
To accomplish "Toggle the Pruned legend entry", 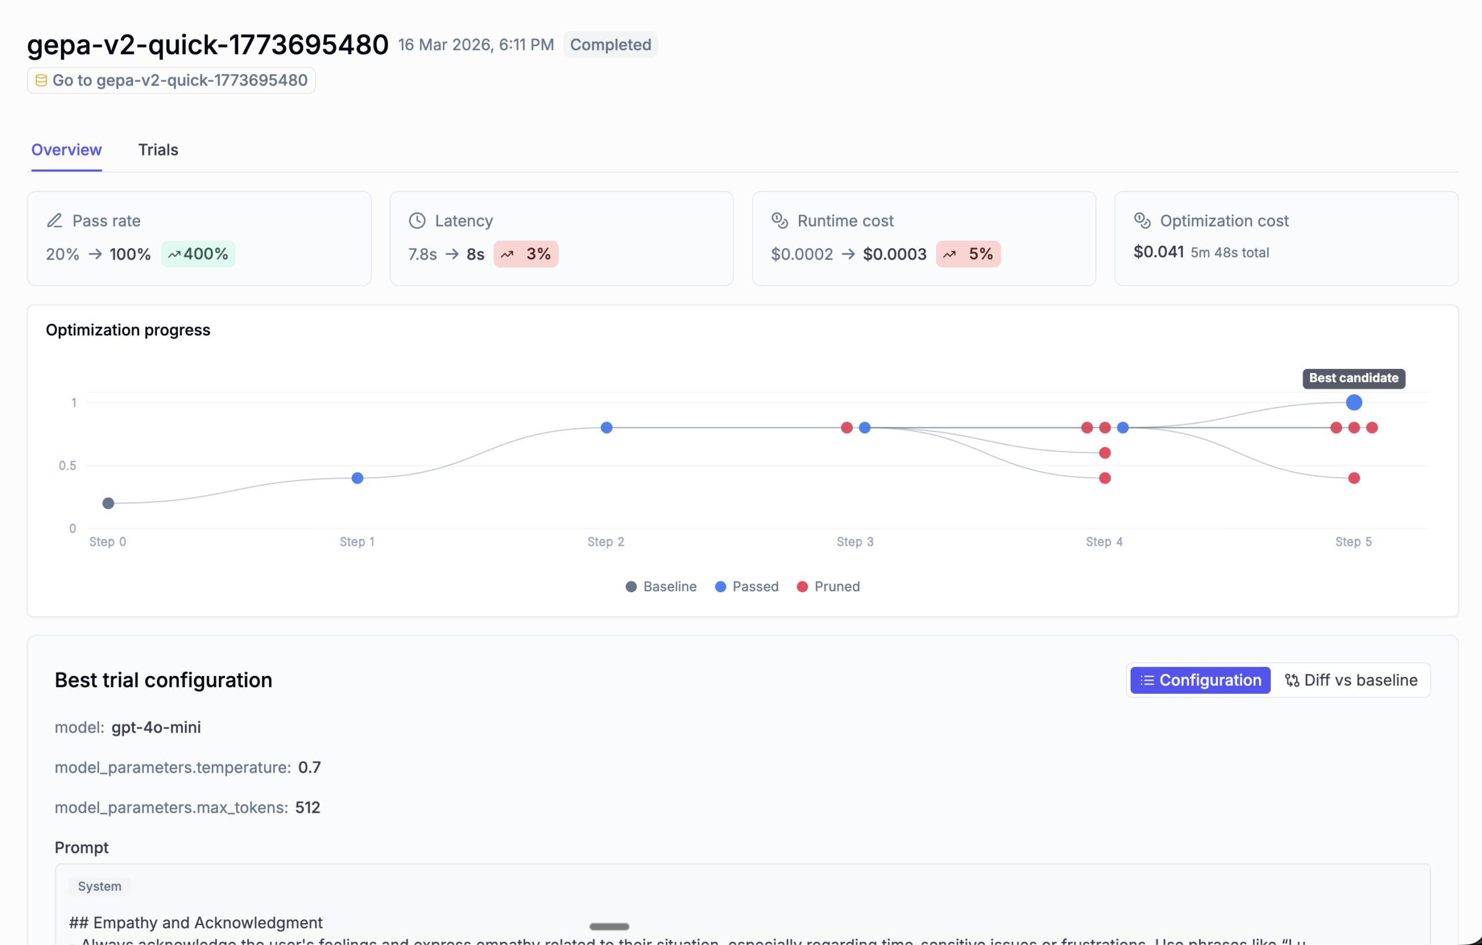I will 828,586.
